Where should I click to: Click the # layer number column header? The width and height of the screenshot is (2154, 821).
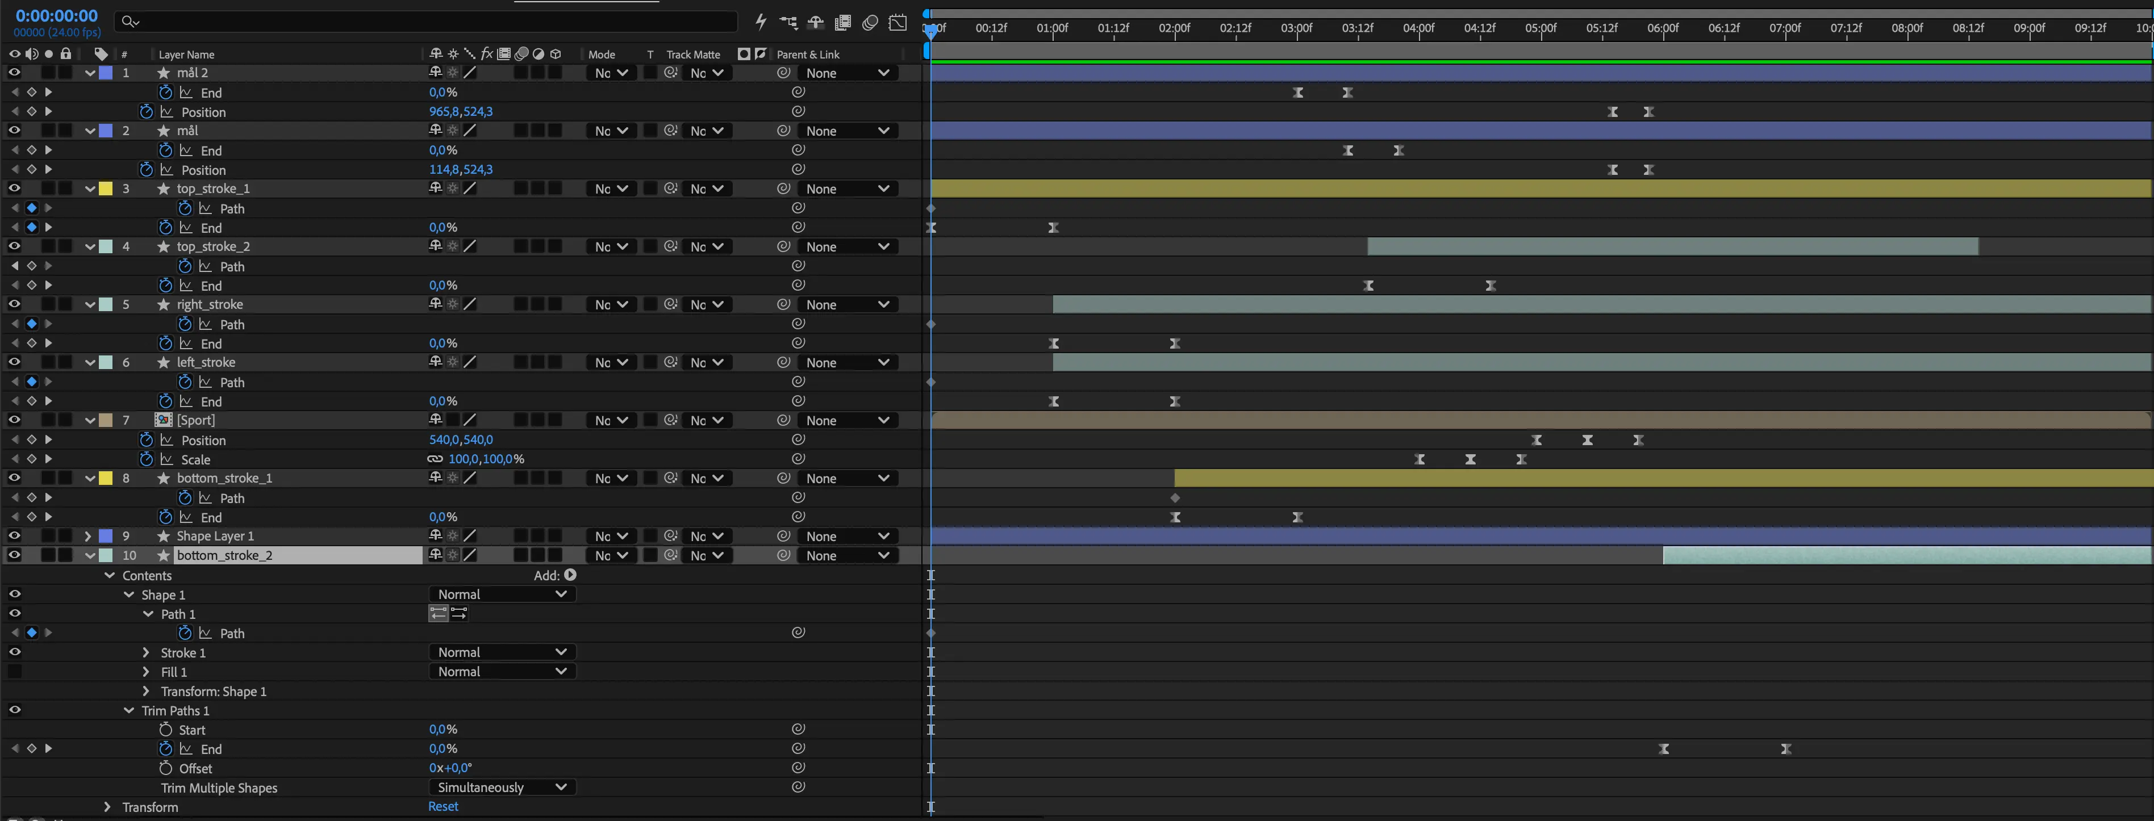click(x=124, y=55)
